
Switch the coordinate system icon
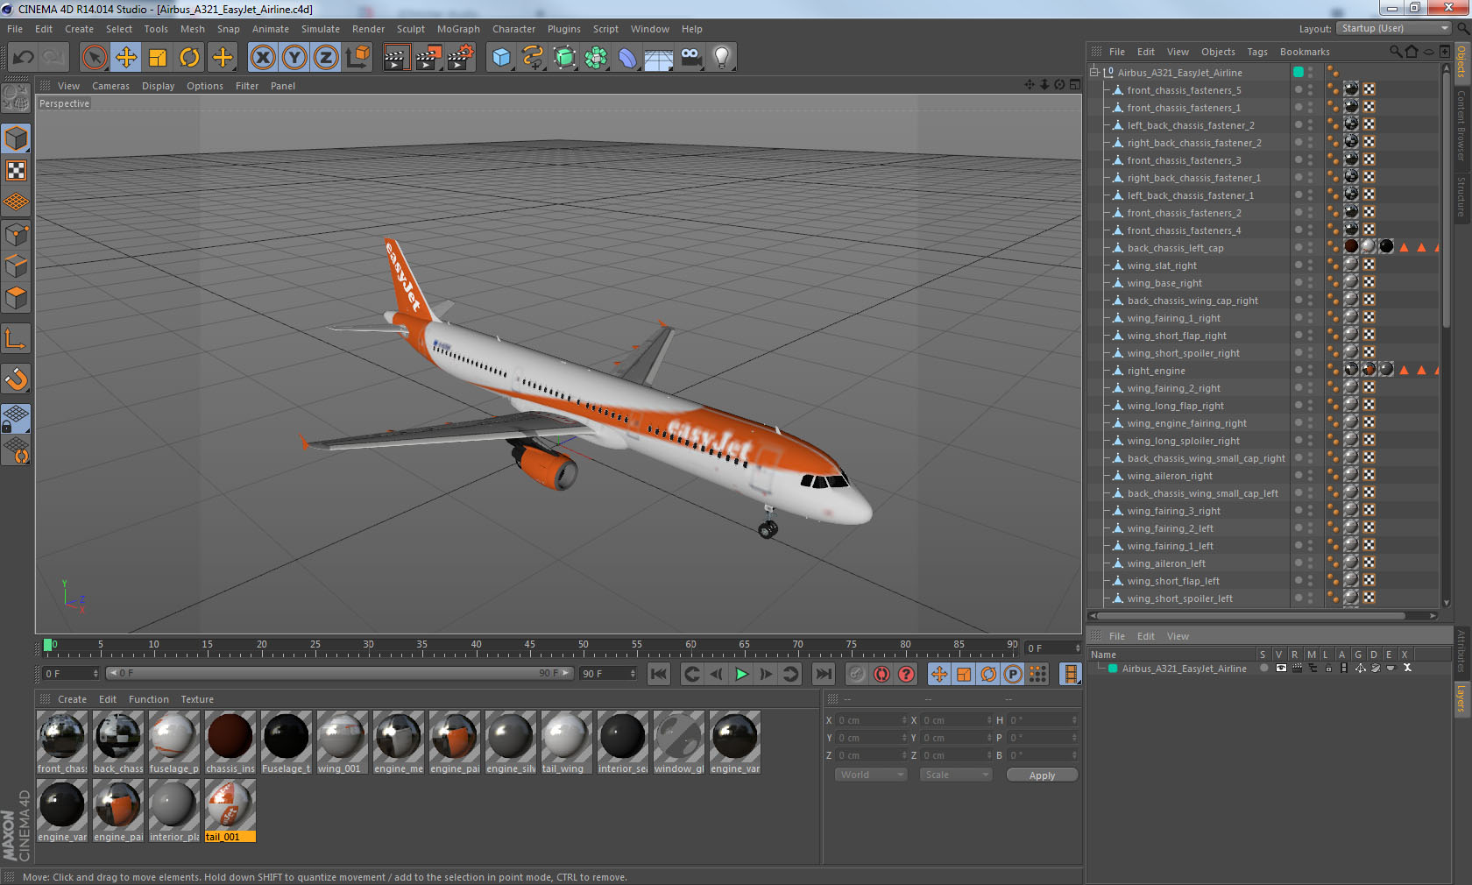pos(357,58)
